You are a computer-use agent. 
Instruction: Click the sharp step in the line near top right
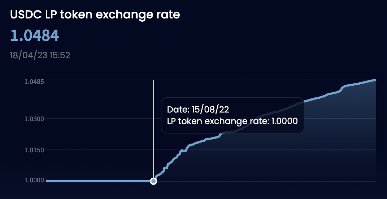342,89
